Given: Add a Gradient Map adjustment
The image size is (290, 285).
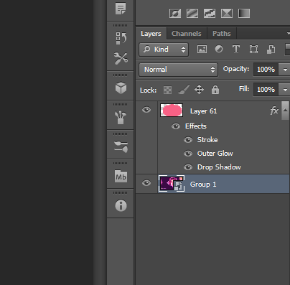Looking at the screenshot, I should click(x=244, y=14).
